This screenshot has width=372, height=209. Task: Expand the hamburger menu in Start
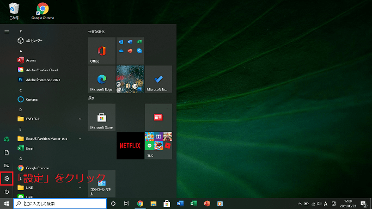7,32
